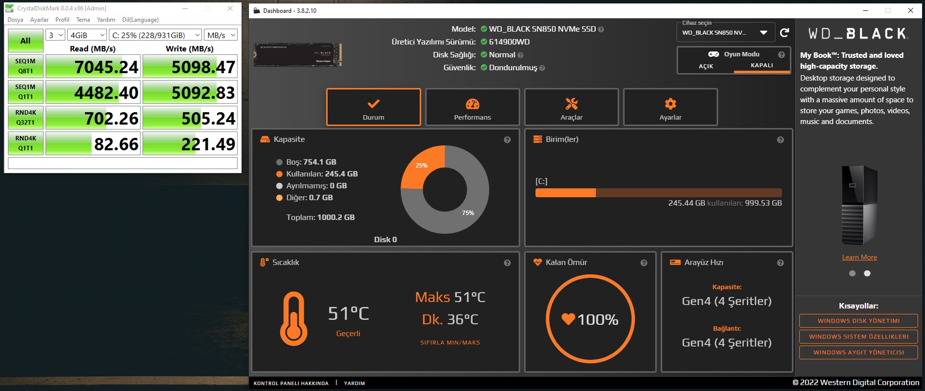Open Ayarlar menu in CrystalDiskMark
Viewport: 925px width, 391px height.
pos(39,20)
